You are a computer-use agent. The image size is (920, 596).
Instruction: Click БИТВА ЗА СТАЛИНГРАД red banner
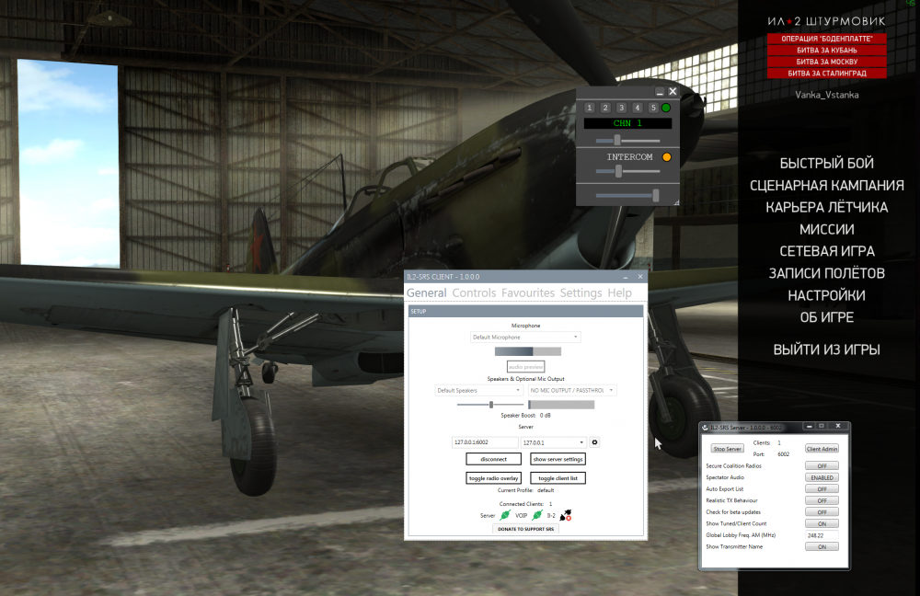coord(827,74)
